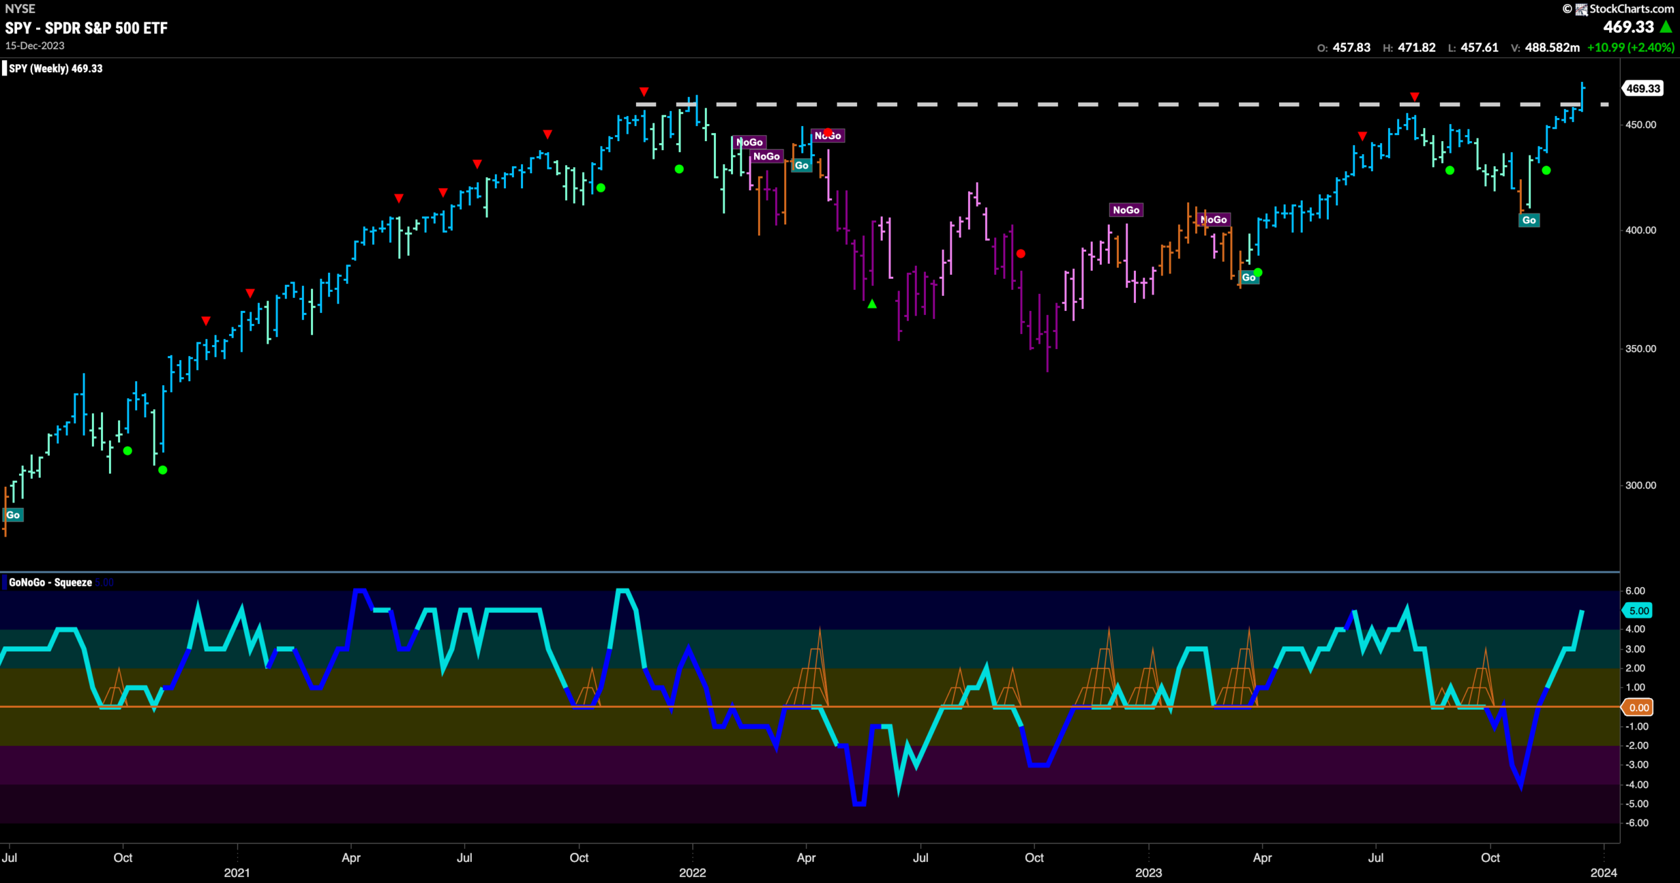The height and width of the screenshot is (883, 1680).
Task: Click the 469.33 last-price tag on the price axis
Action: pyautogui.click(x=1643, y=89)
